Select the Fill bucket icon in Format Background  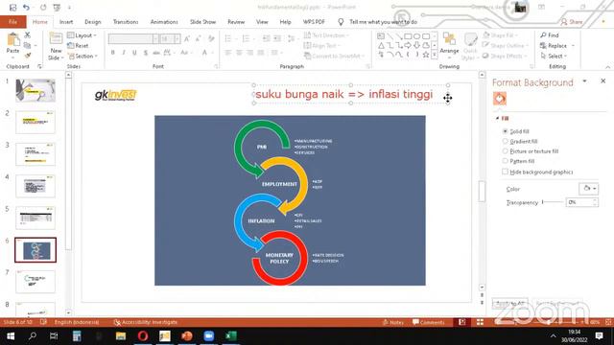click(x=500, y=99)
